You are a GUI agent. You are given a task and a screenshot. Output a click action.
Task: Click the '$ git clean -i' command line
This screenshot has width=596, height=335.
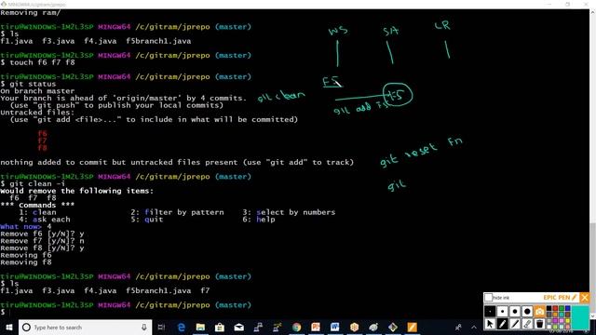pos(33,184)
